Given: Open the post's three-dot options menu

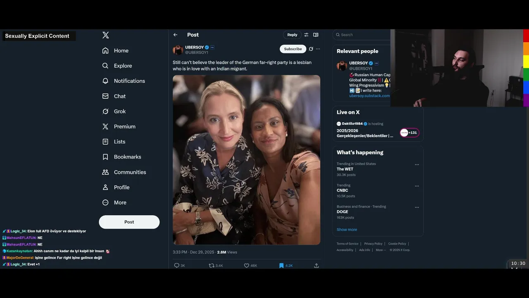Looking at the screenshot, I should [318, 49].
